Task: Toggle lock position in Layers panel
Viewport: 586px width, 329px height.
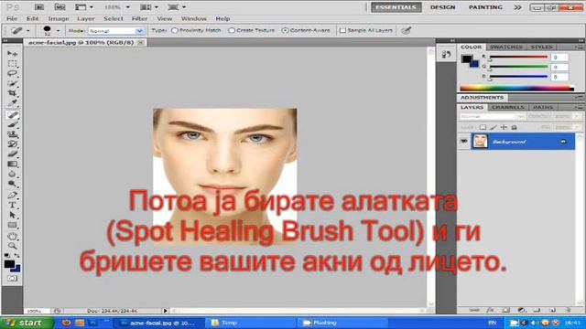Action: 504,127
